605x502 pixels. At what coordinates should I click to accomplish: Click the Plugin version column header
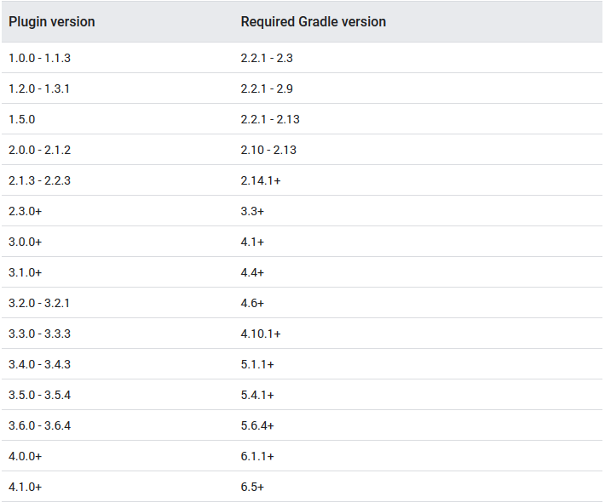tap(52, 22)
